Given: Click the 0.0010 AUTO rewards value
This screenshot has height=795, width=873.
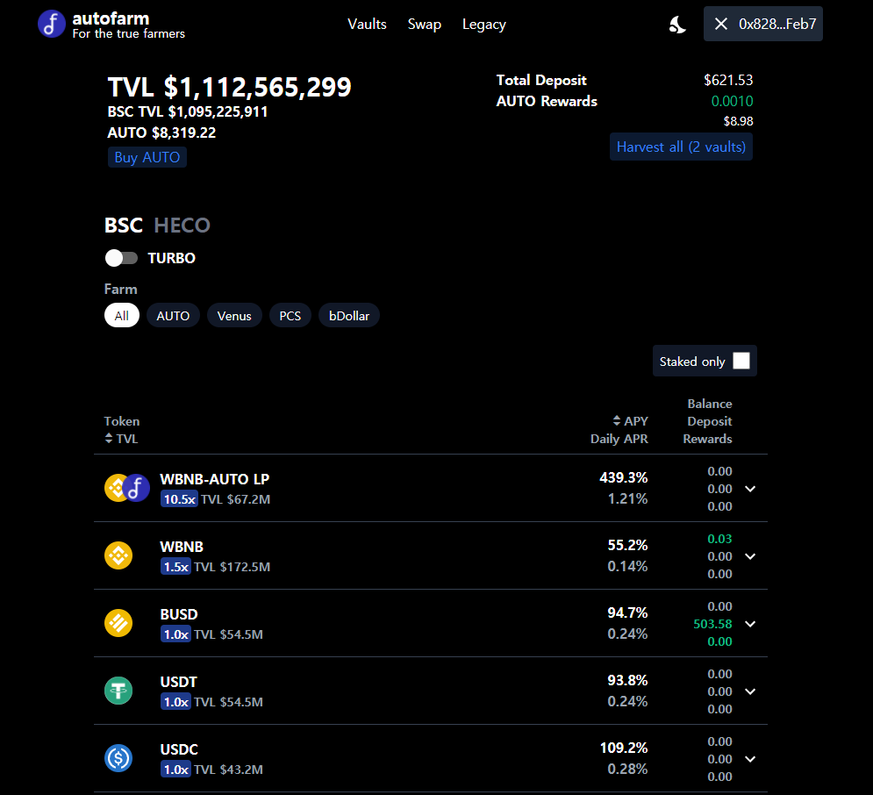Looking at the screenshot, I should 732,101.
